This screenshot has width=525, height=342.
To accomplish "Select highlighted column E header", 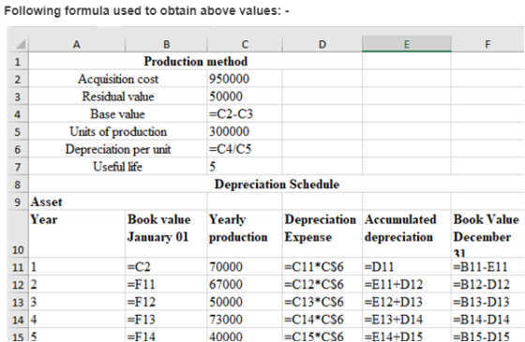I will click(407, 44).
